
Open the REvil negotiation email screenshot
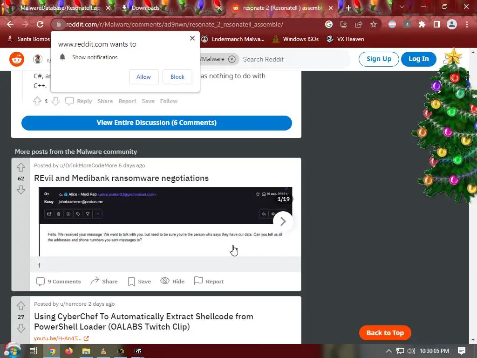tap(165, 221)
